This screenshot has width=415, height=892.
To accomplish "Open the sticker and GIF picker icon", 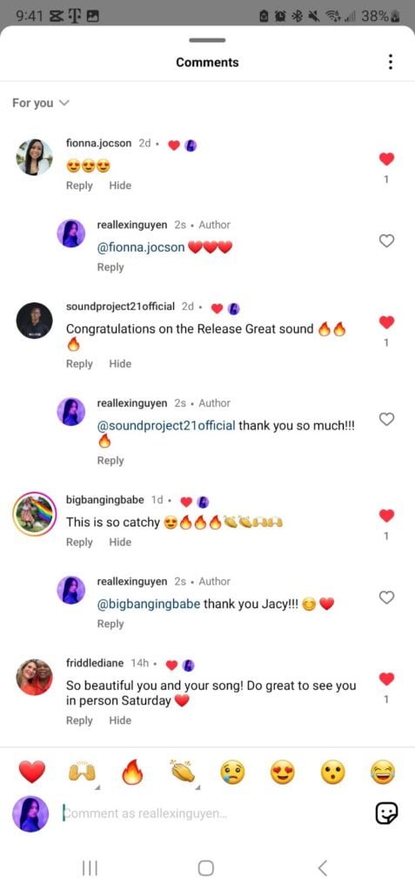I will [x=386, y=814].
